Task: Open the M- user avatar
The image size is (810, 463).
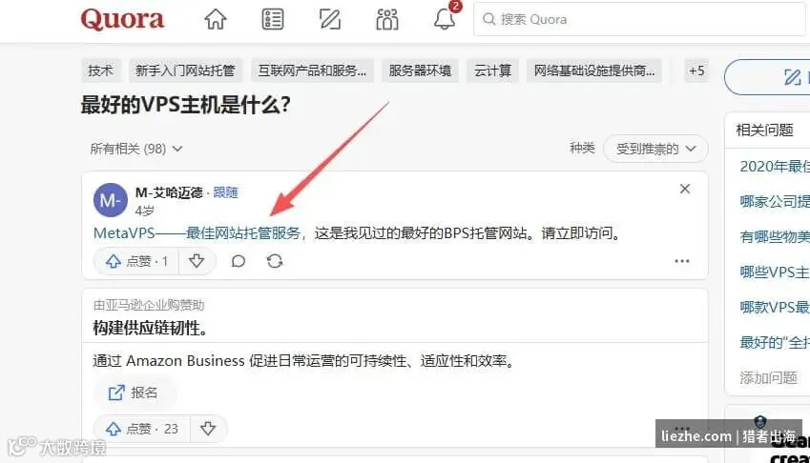Action: click(x=110, y=200)
